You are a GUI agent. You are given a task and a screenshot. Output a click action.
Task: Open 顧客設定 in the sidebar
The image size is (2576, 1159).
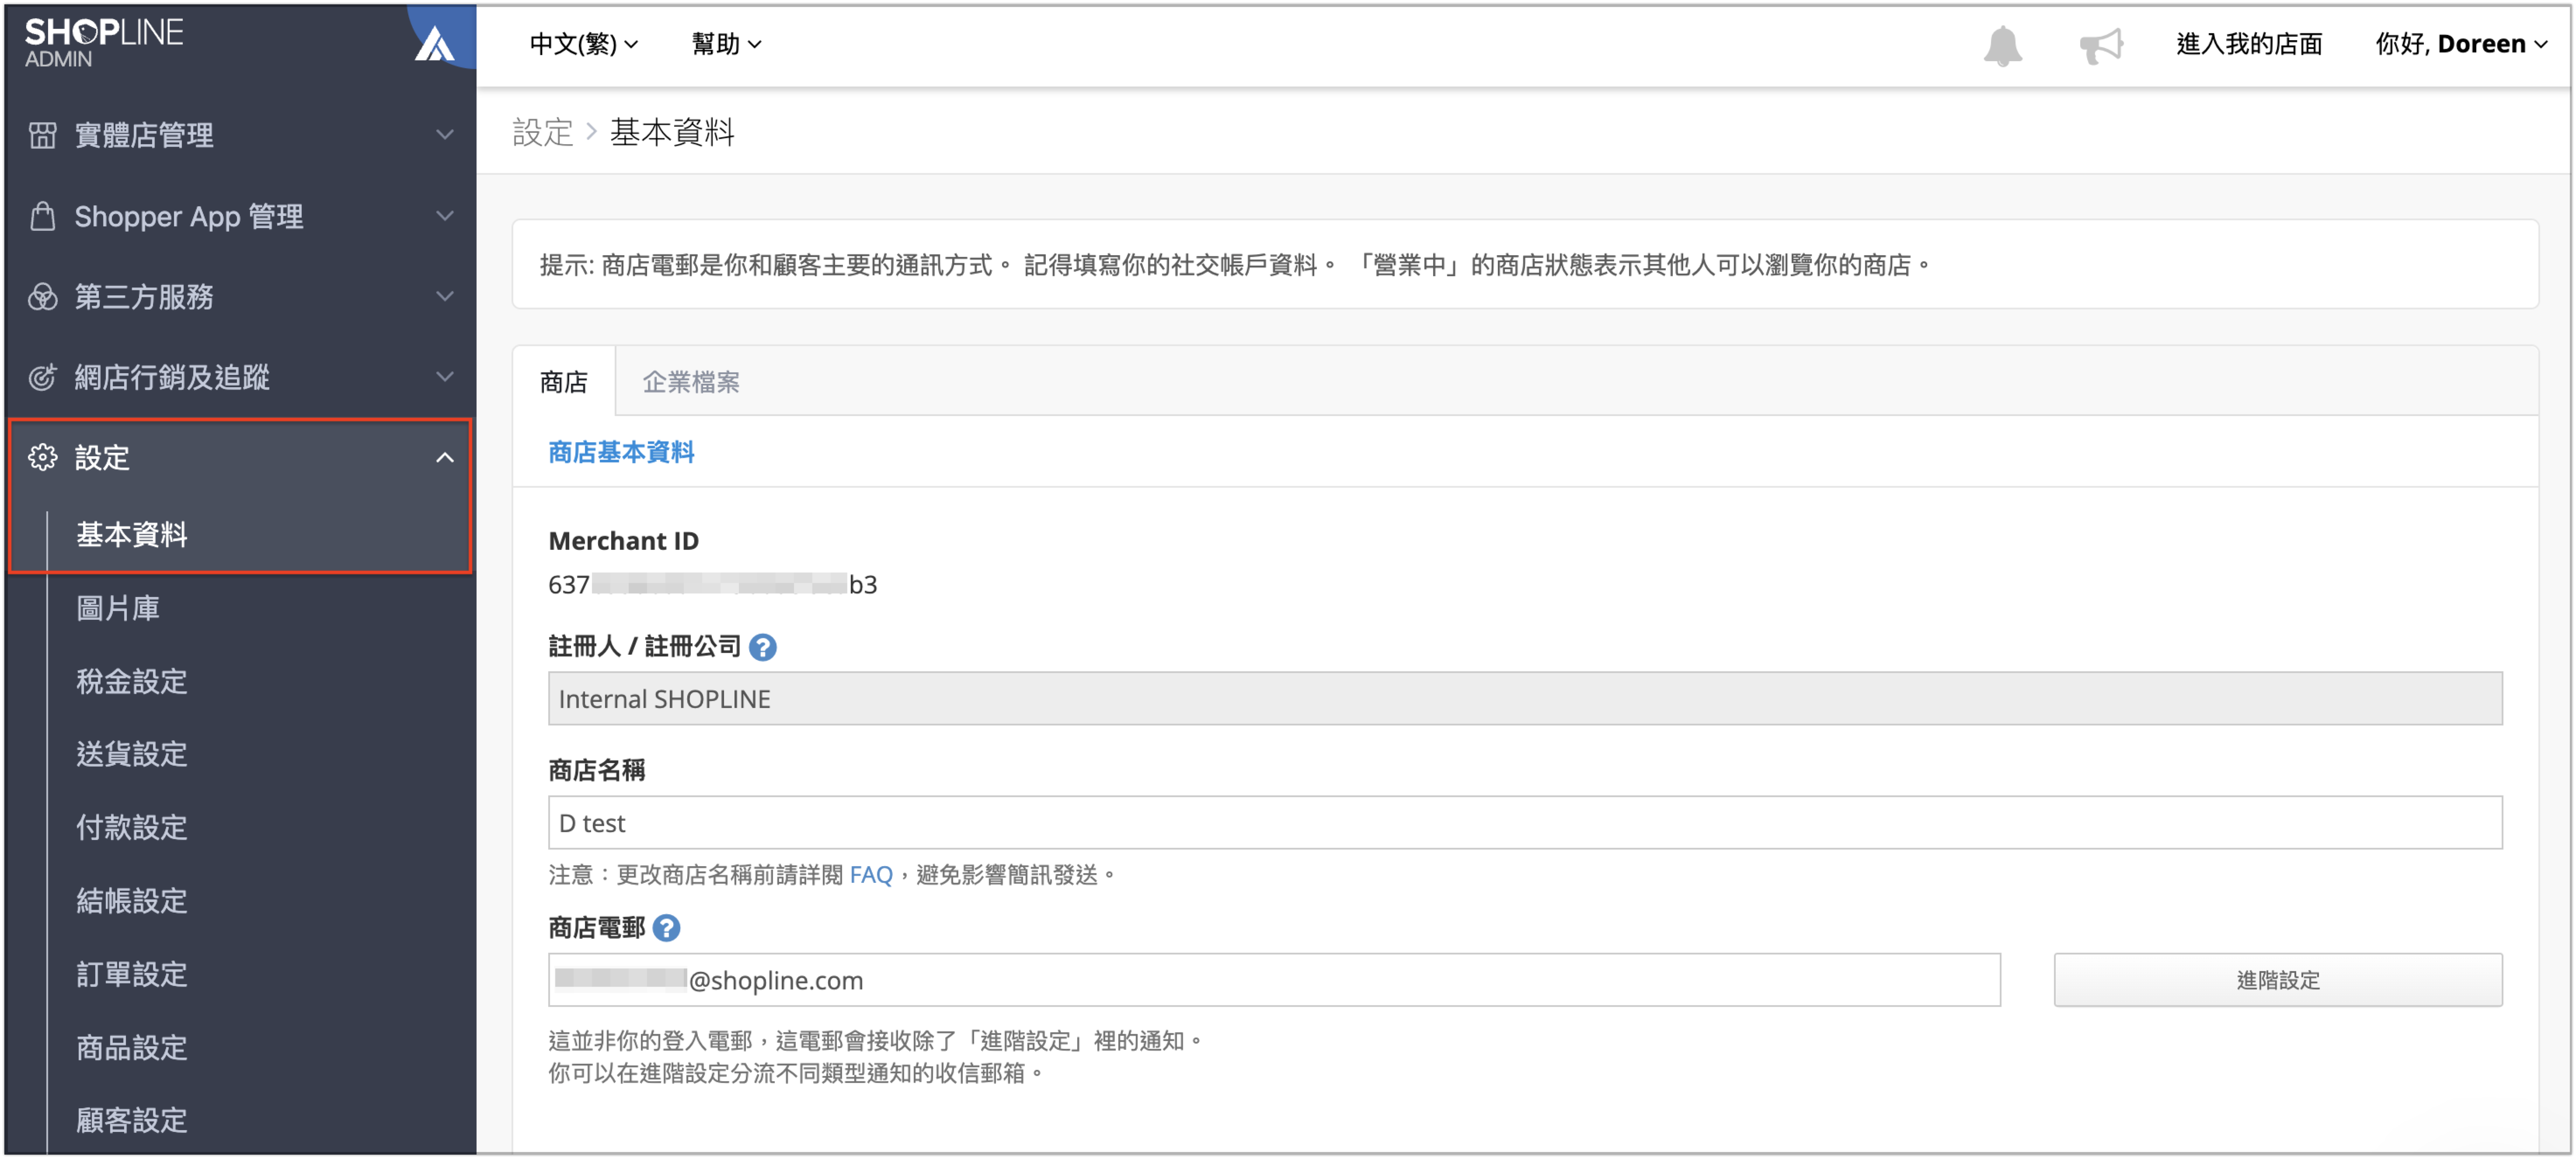(131, 1121)
